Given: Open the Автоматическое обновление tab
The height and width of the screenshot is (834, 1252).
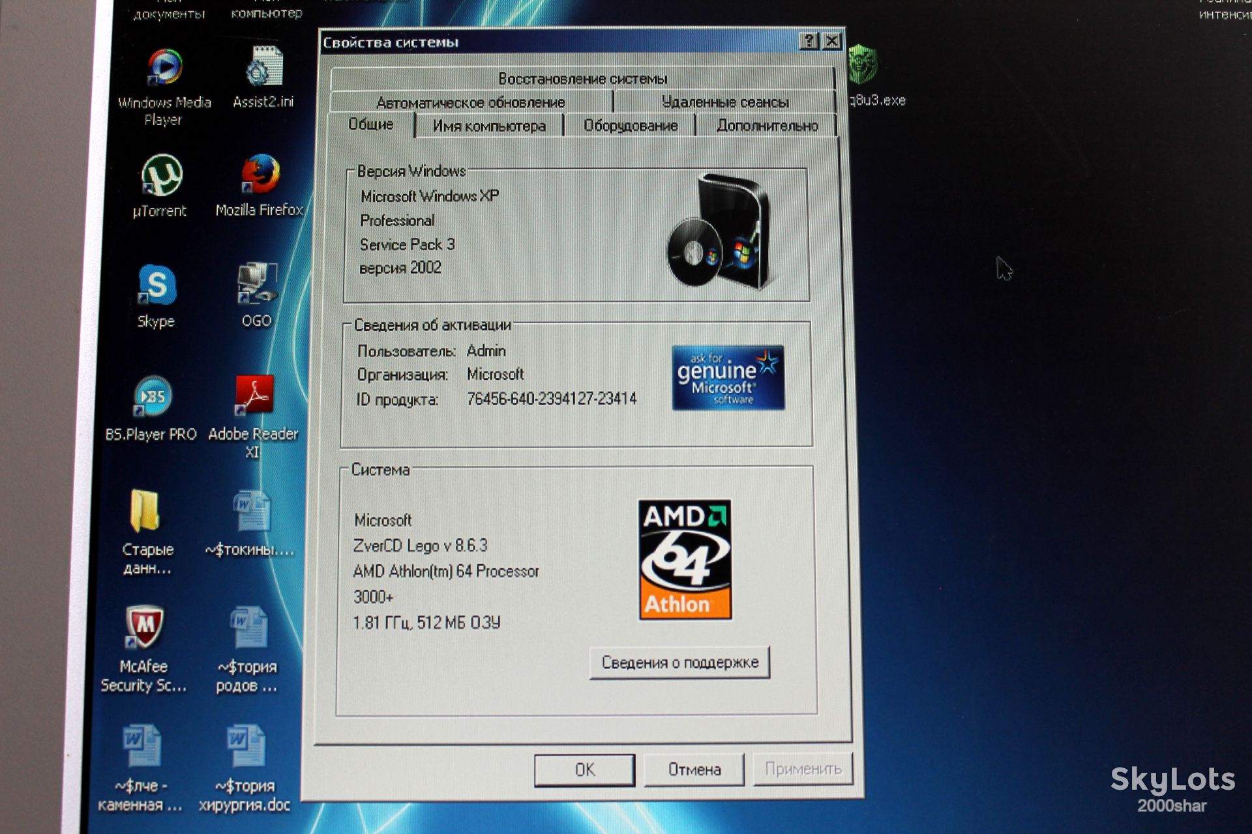Looking at the screenshot, I should 471,102.
